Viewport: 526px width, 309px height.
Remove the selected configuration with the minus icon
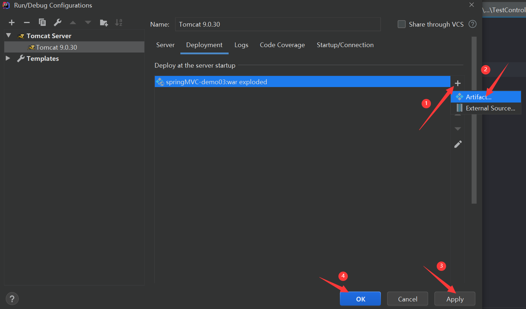pos(27,23)
